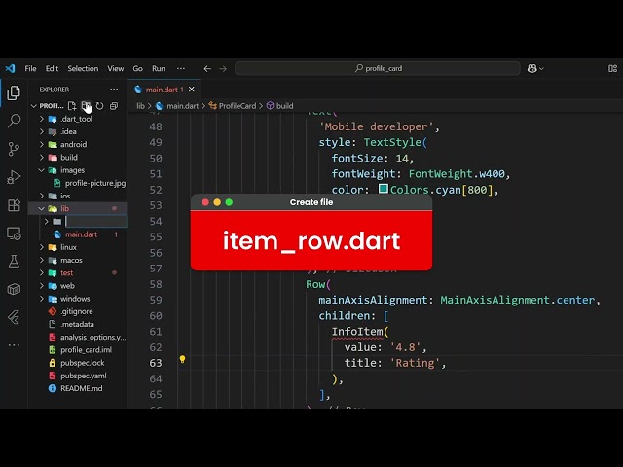
Task: Open the View menu
Action: (x=116, y=68)
